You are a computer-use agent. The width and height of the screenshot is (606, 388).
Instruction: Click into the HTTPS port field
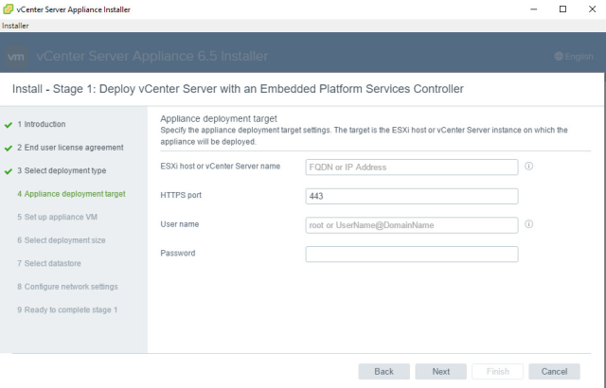(412, 196)
